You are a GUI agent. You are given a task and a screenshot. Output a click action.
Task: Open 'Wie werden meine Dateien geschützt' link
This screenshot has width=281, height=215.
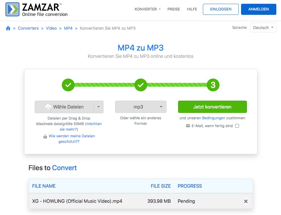[x=72, y=139]
